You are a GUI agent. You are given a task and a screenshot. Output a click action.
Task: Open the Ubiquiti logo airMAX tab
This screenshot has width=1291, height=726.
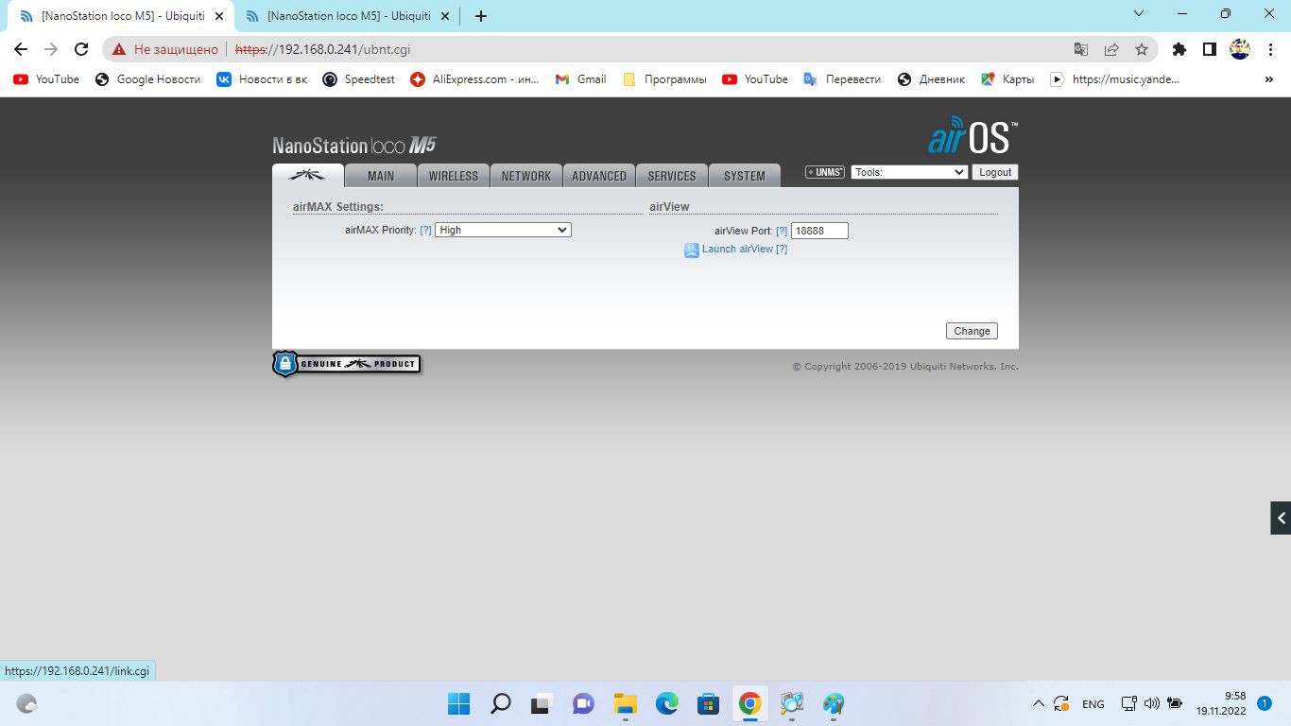pos(308,175)
